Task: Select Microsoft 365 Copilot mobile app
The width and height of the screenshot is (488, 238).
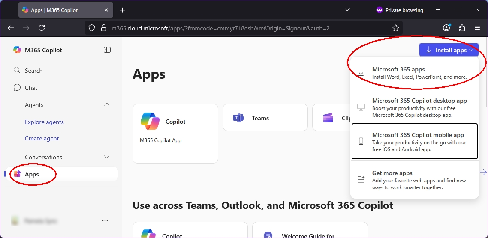Action: 414,142
